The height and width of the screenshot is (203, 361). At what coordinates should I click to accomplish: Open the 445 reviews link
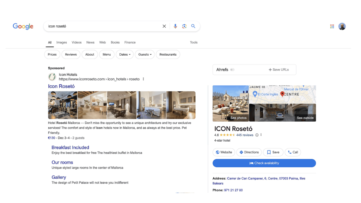pos(245,135)
